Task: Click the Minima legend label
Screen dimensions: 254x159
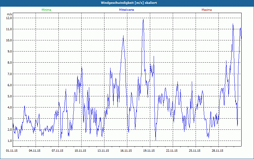Action: [x=46, y=10]
